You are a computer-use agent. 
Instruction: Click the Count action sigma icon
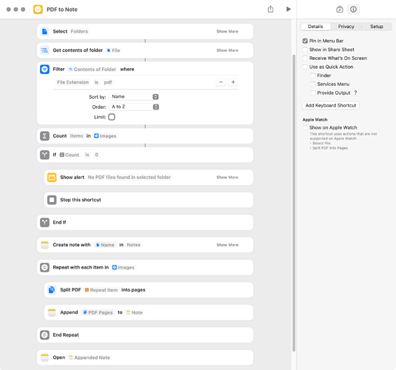point(44,136)
